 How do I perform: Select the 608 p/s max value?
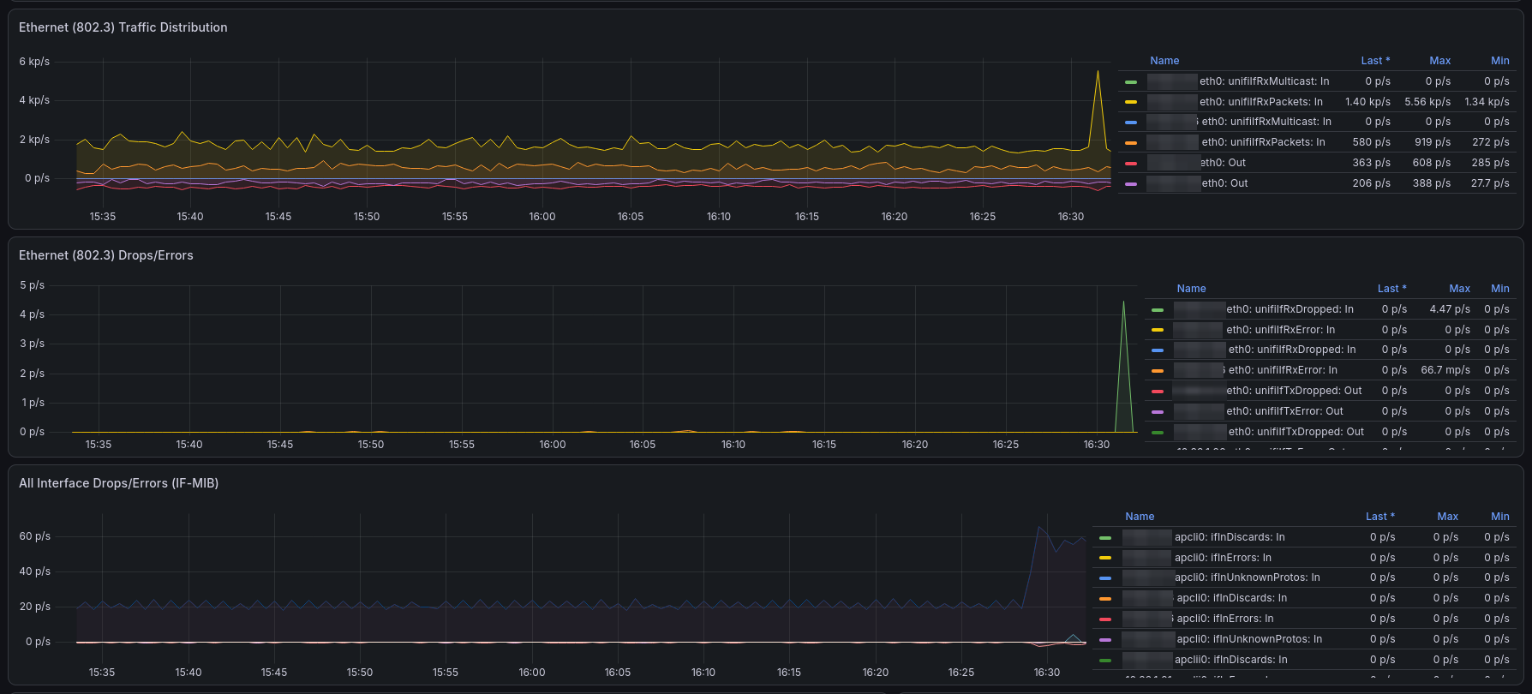tap(1432, 163)
